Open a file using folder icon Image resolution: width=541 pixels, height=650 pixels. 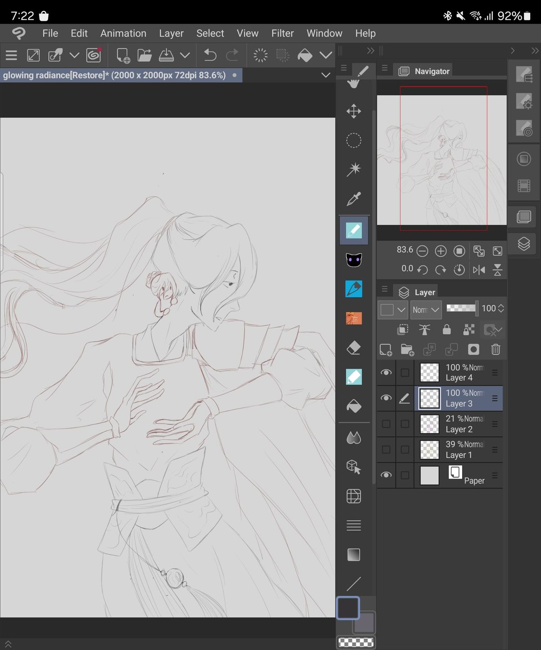[144, 55]
